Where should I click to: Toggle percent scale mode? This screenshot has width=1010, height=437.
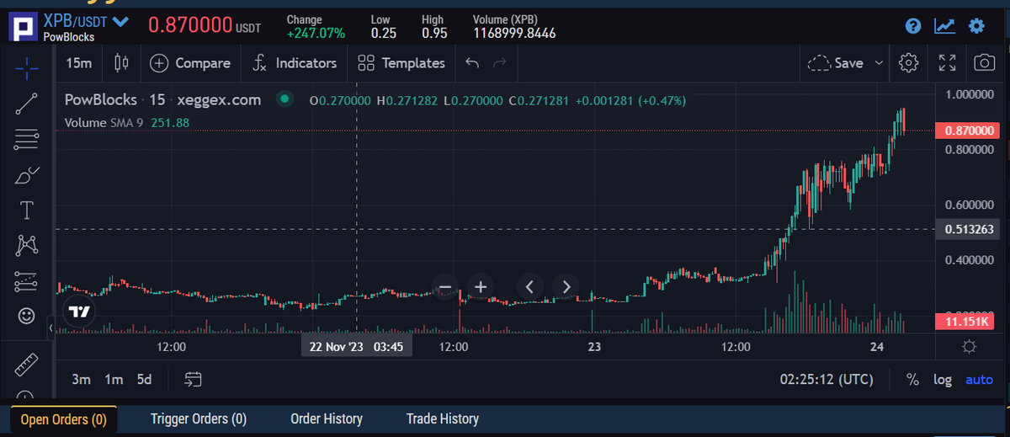click(912, 380)
